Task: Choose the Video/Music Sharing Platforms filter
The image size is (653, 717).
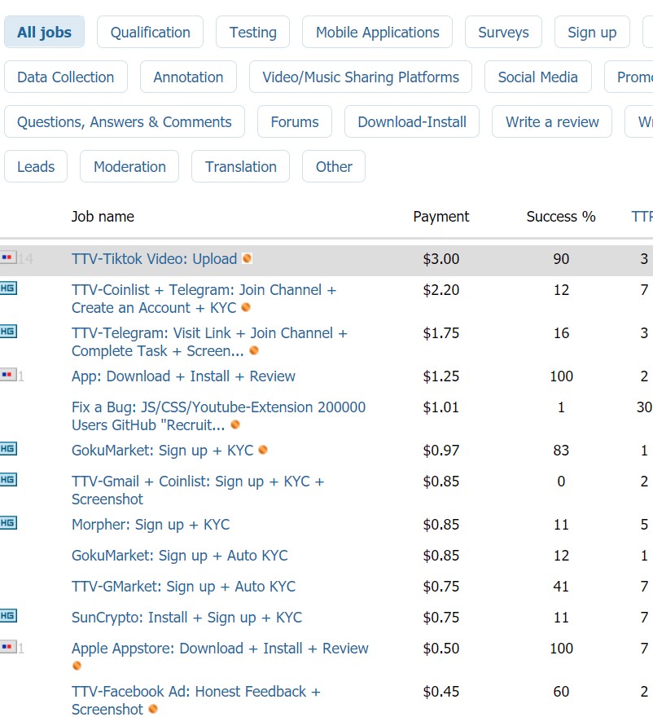Action: point(360,77)
